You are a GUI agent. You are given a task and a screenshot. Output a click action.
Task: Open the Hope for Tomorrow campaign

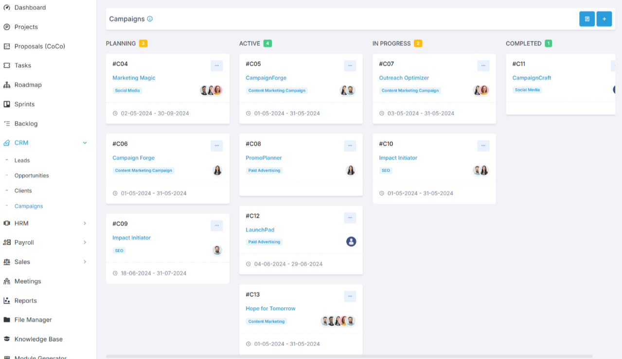point(270,308)
